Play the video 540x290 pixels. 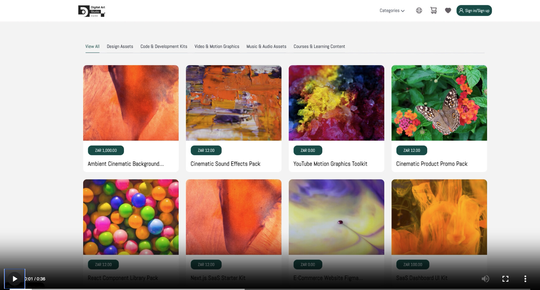[x=15, y=279]
